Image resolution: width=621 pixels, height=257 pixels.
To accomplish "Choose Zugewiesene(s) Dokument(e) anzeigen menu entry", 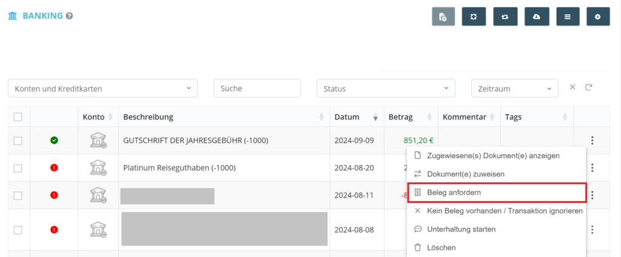I will pos(496,156).
